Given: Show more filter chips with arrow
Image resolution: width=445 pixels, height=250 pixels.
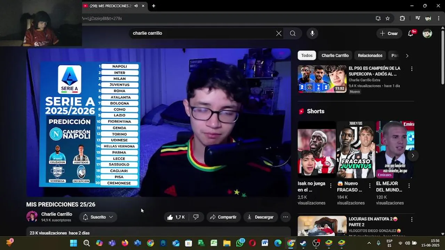Looking at the screenshot, I should pyautogui.click(x=407, y=56).
